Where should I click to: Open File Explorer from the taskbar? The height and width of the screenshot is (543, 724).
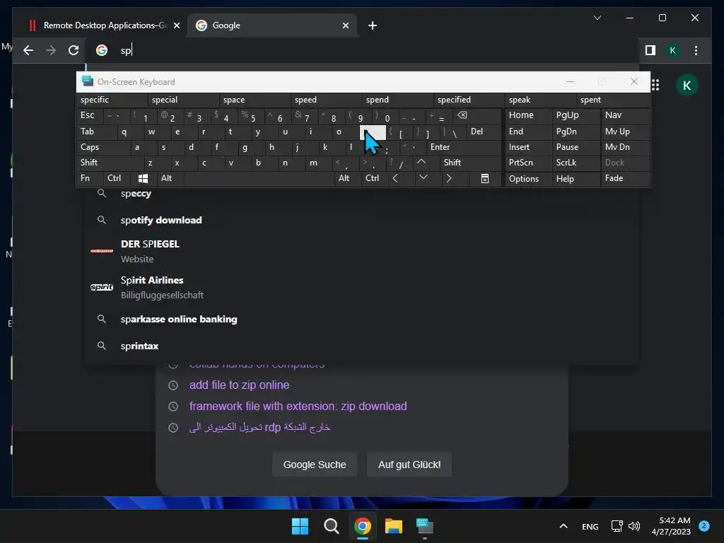click(394, 526)
